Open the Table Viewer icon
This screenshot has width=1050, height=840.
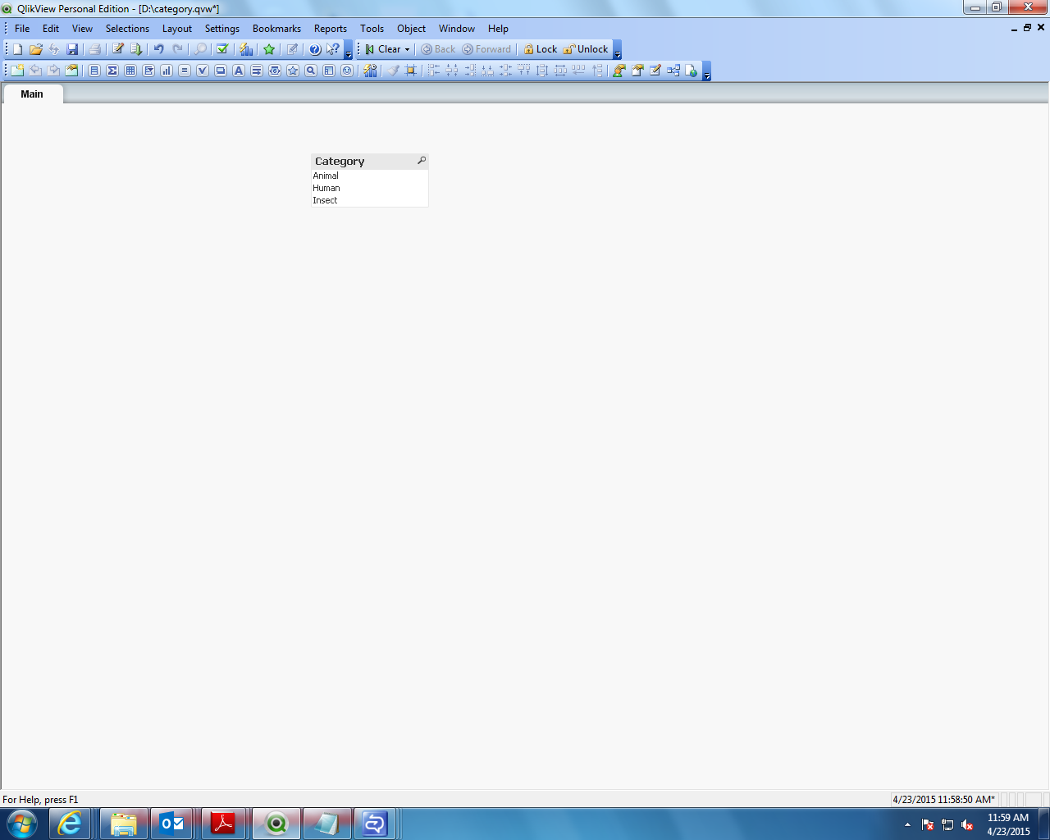pyautogui.click(x=673, y=71)
